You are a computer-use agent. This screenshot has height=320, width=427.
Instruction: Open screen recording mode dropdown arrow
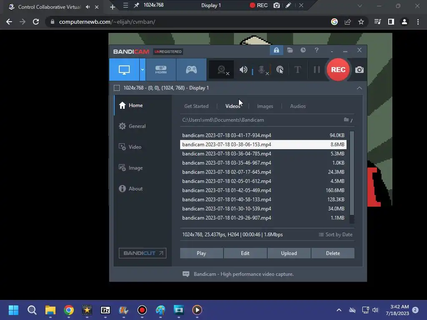tap(143, 70)
